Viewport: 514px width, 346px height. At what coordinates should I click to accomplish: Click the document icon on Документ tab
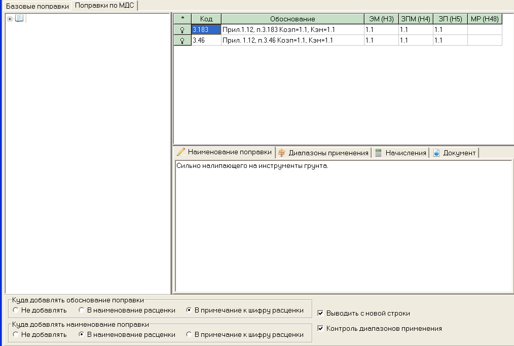pyautogui.click(x=436, y=153)
